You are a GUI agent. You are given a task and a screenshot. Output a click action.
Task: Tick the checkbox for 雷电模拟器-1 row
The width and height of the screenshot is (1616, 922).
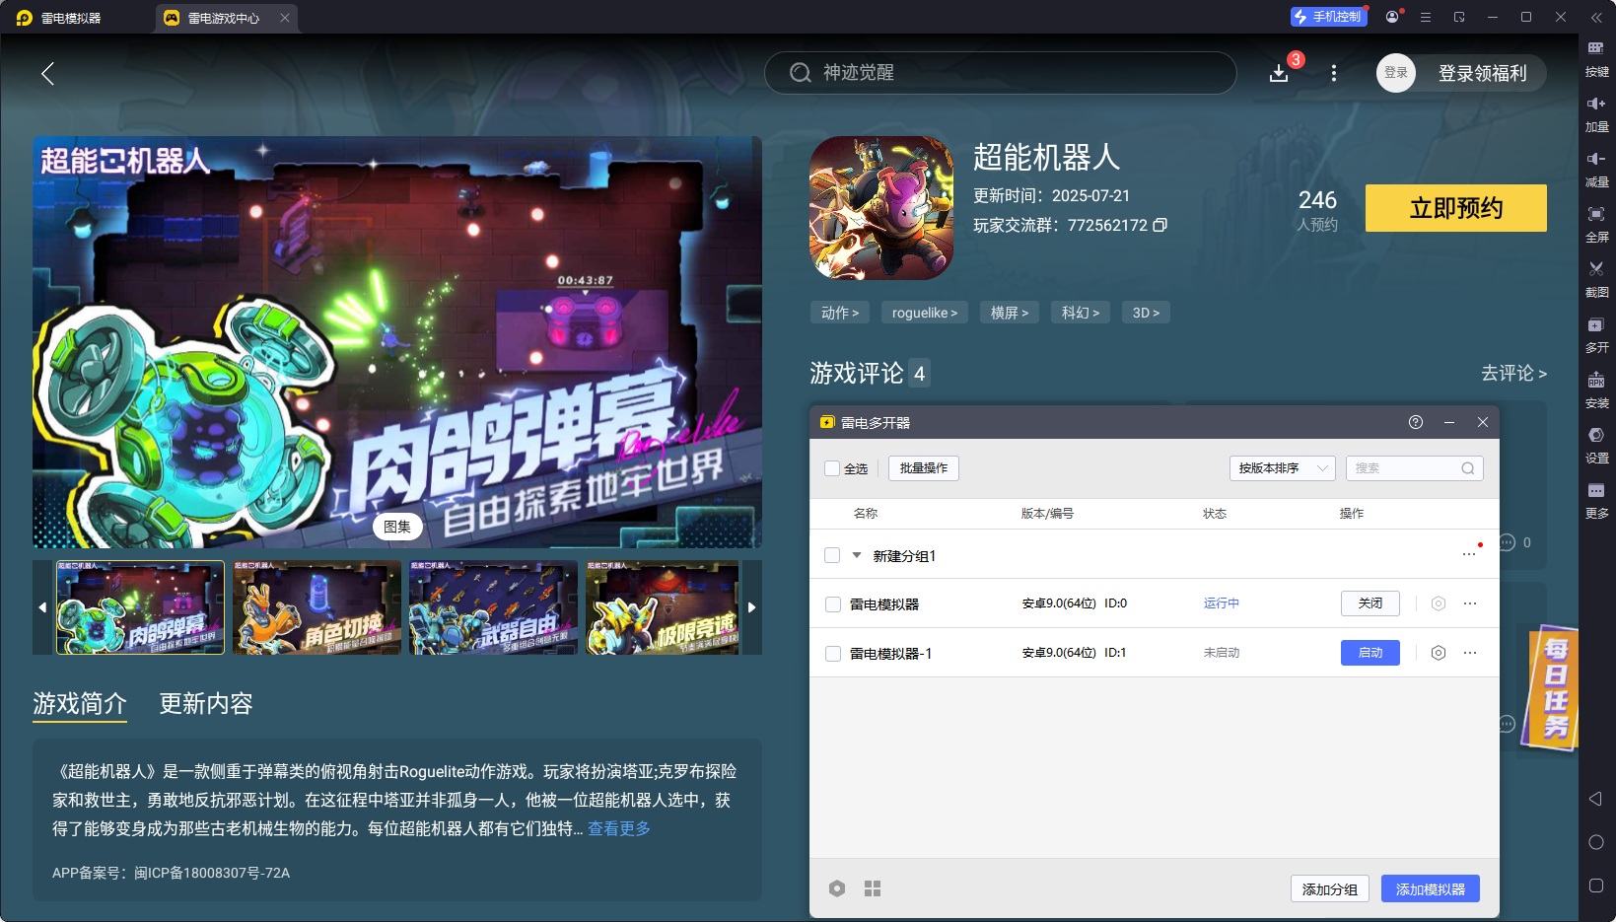pos(833,654)
